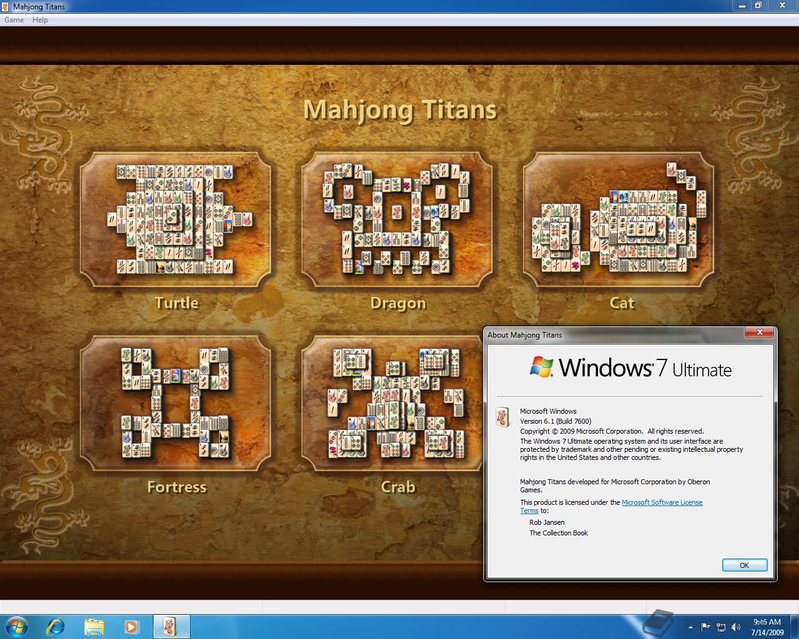Click 'The Collection Book' organization text
This screenshot has height=639, width=799.
[559, 534]
